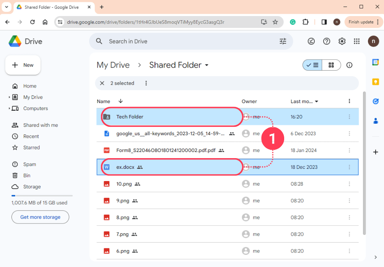
Task: Toggle to list view layout
Action: tap(312, 65)
